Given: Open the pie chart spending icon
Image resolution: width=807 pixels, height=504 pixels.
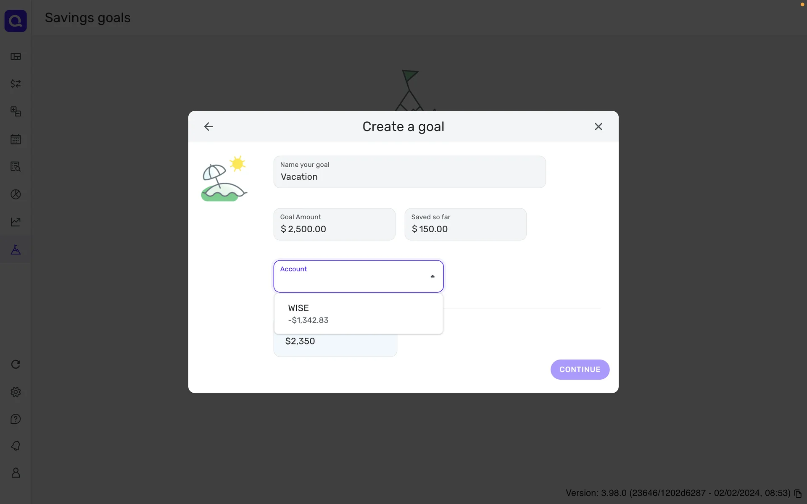Looking at the screenshot, I should pos(16,194).
